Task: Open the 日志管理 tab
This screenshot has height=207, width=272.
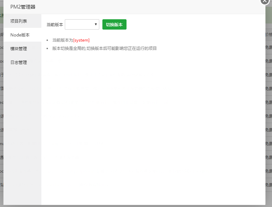Action: point(22,62)
